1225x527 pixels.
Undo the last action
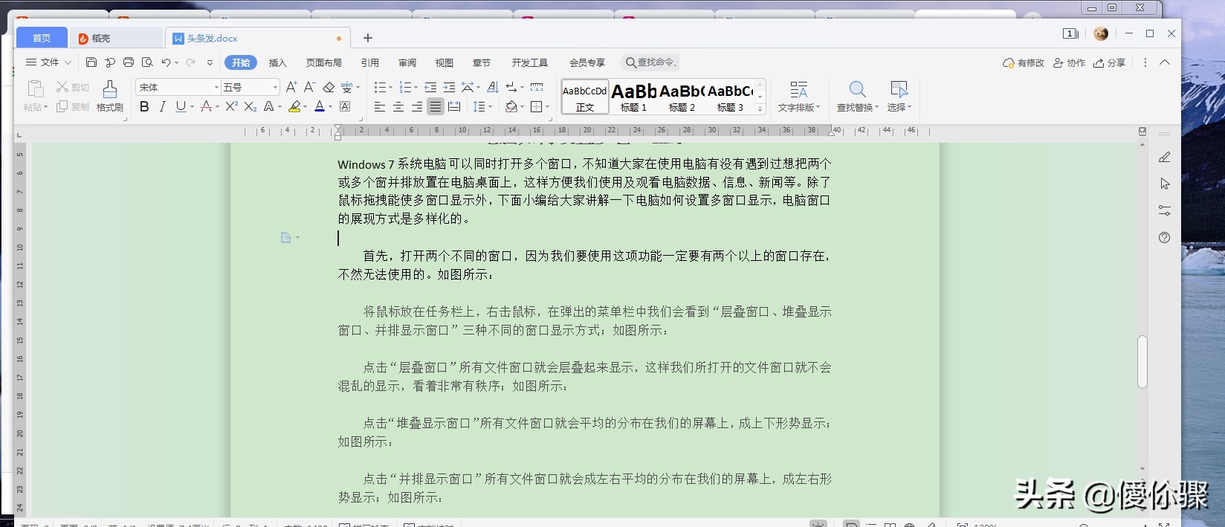(x=166, y=62)
